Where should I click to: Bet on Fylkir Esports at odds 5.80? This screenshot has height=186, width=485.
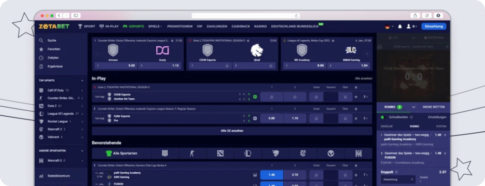tap(271, 118)
